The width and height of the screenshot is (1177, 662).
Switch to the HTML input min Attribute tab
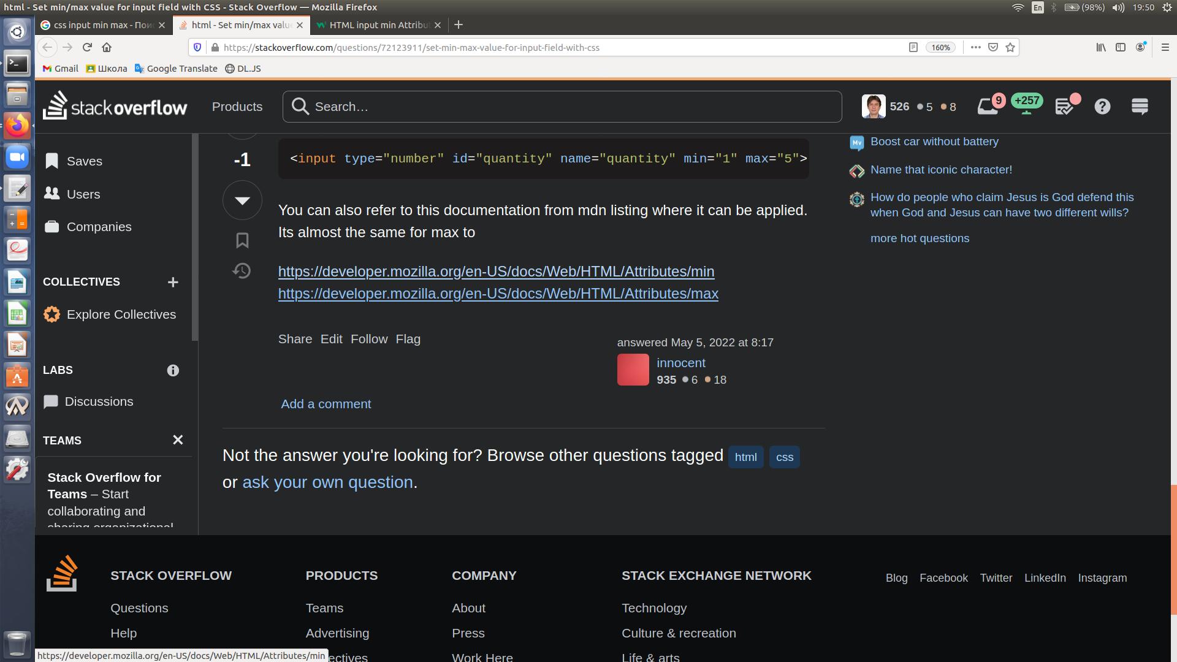pos(379,25)
